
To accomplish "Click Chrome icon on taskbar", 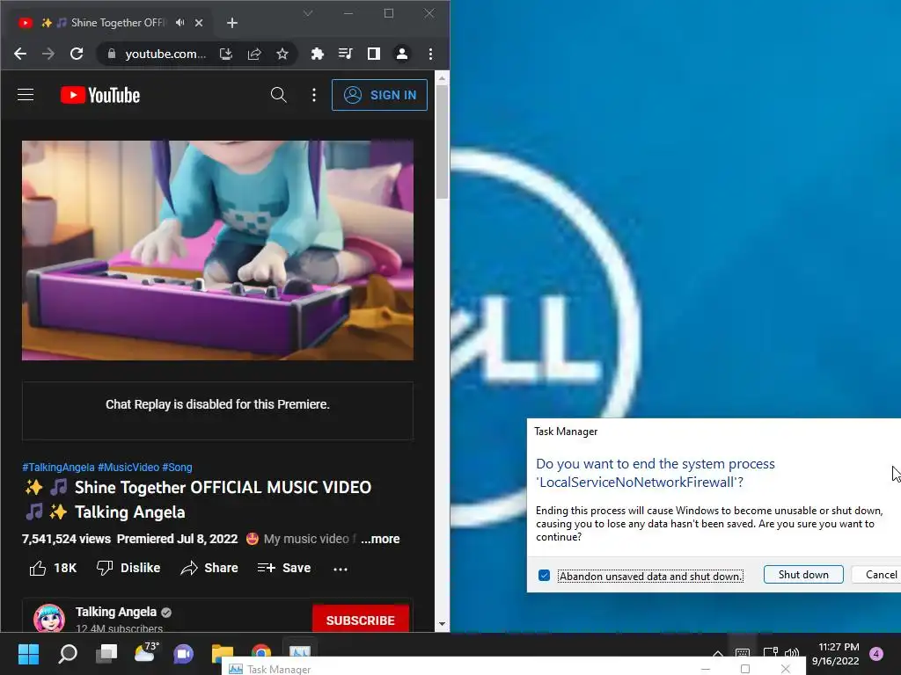I will pyautogui.click(x=260, y=651).
